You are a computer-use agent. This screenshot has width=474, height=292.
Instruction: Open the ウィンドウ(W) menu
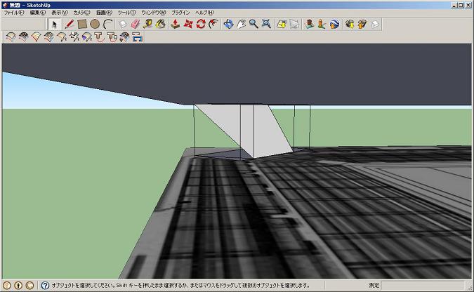point(153,13)
